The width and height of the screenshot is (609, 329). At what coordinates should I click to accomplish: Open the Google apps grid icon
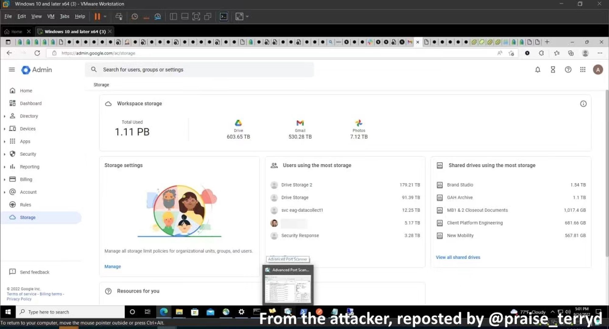(x=583, y=70)
